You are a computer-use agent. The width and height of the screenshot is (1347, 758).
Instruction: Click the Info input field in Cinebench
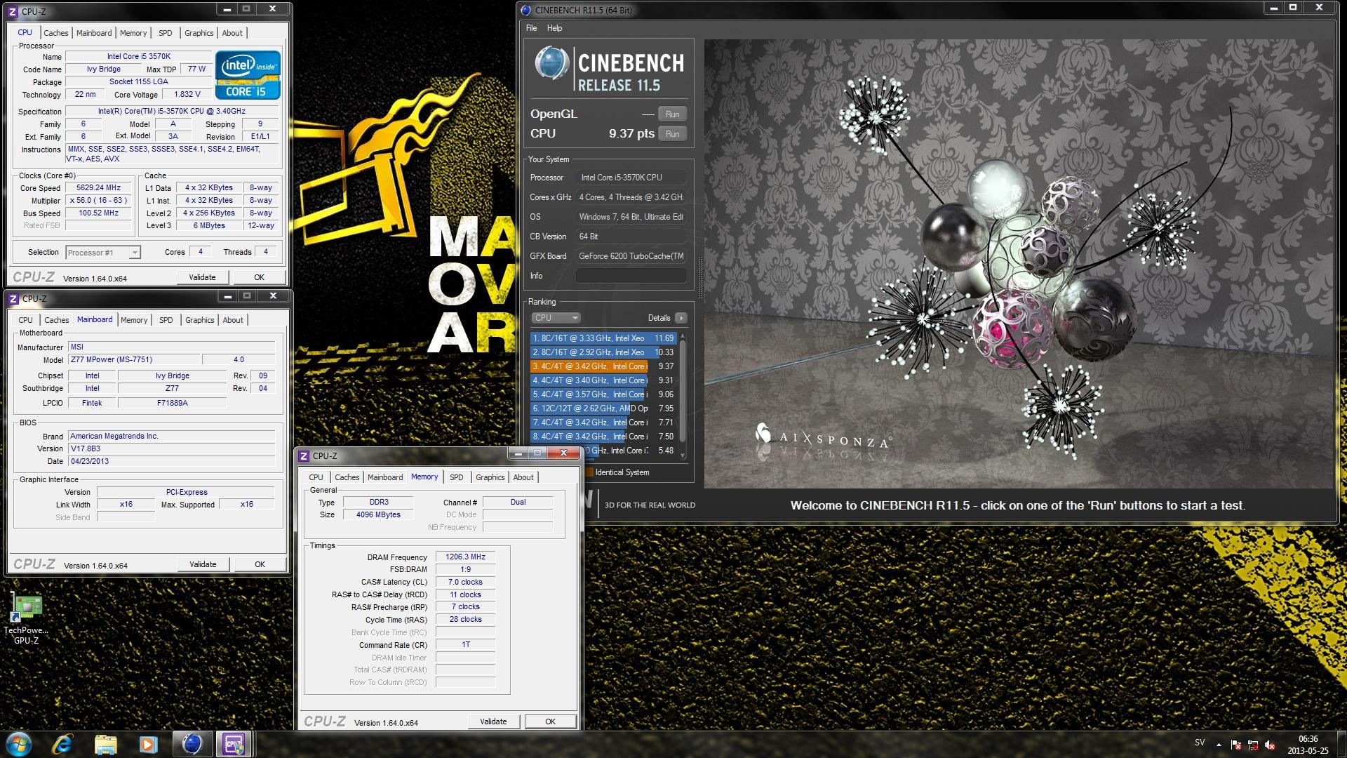tap(631, 276)
